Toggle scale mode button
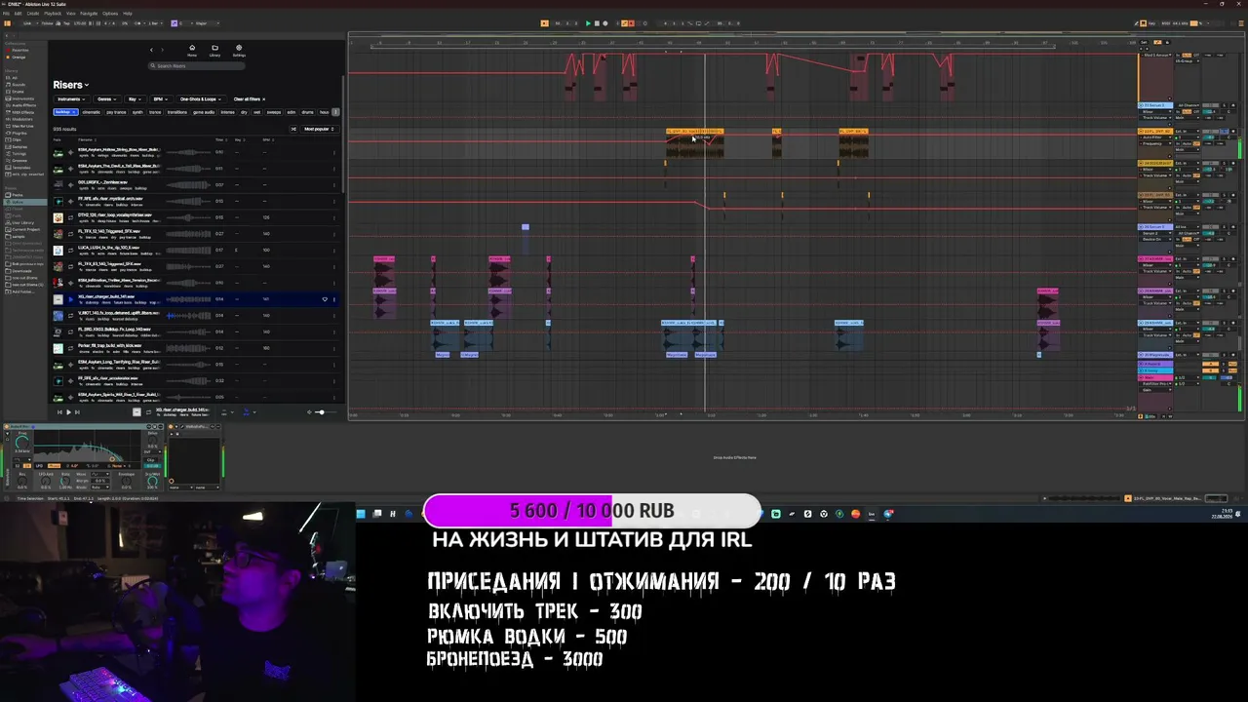This screenshot has height=702, width=1248. point(176,23)
